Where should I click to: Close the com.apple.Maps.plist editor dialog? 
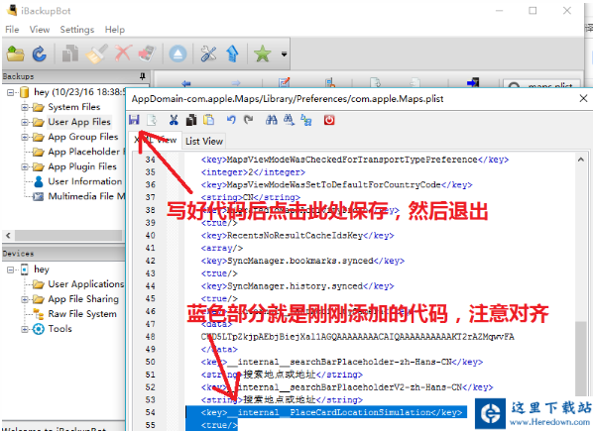[x=583, y=99]
